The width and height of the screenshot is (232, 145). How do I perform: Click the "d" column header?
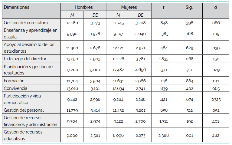(215, 7)
